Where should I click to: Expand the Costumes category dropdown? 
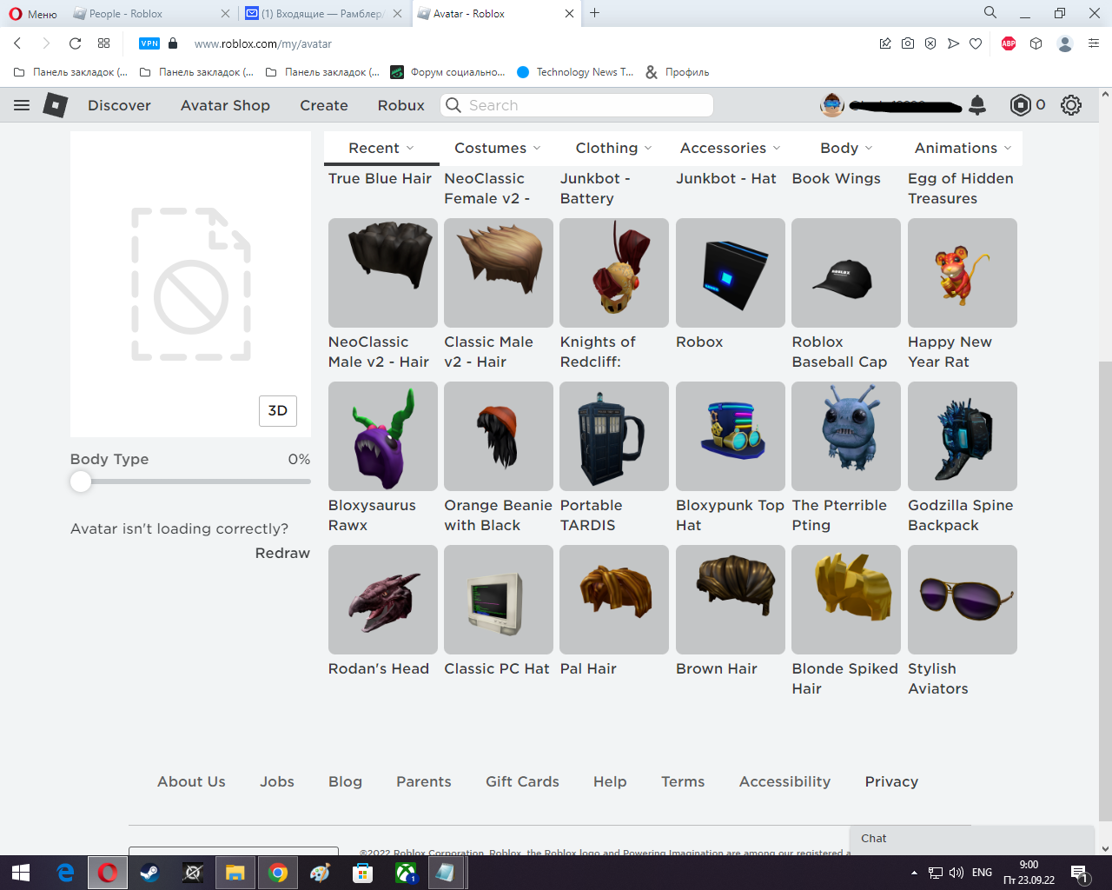(x=498, y=148)
